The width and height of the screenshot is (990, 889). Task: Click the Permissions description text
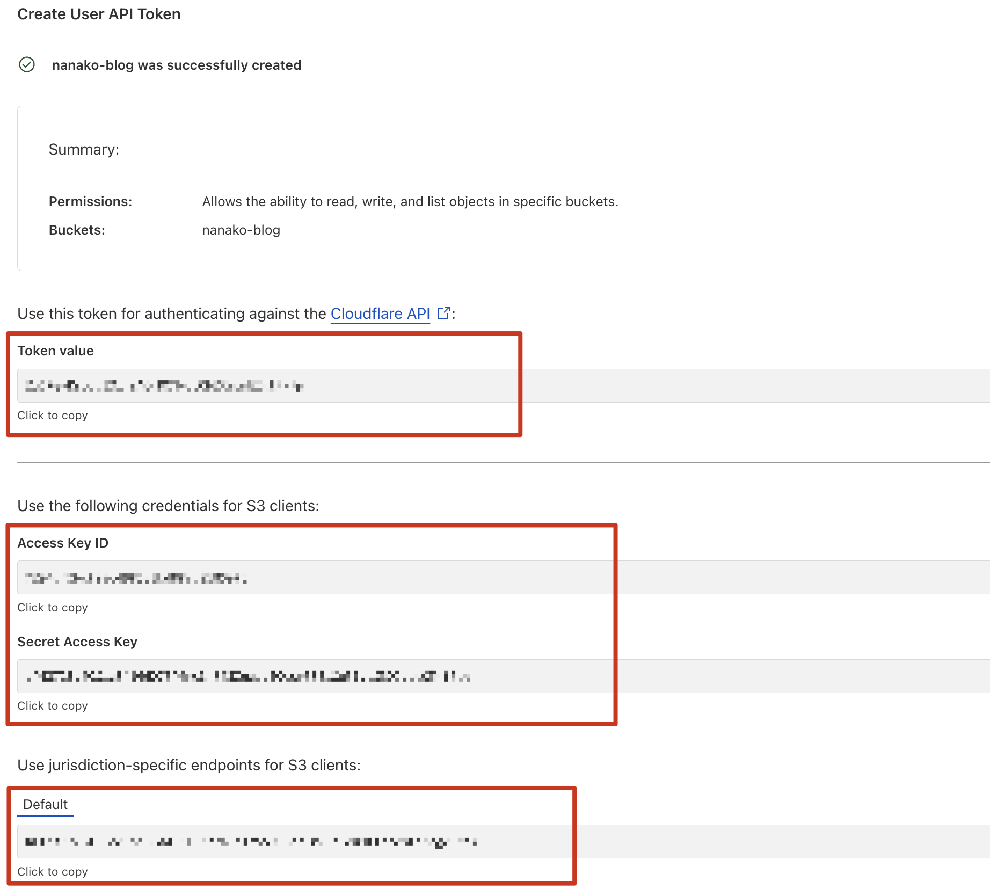coord(410,202)
